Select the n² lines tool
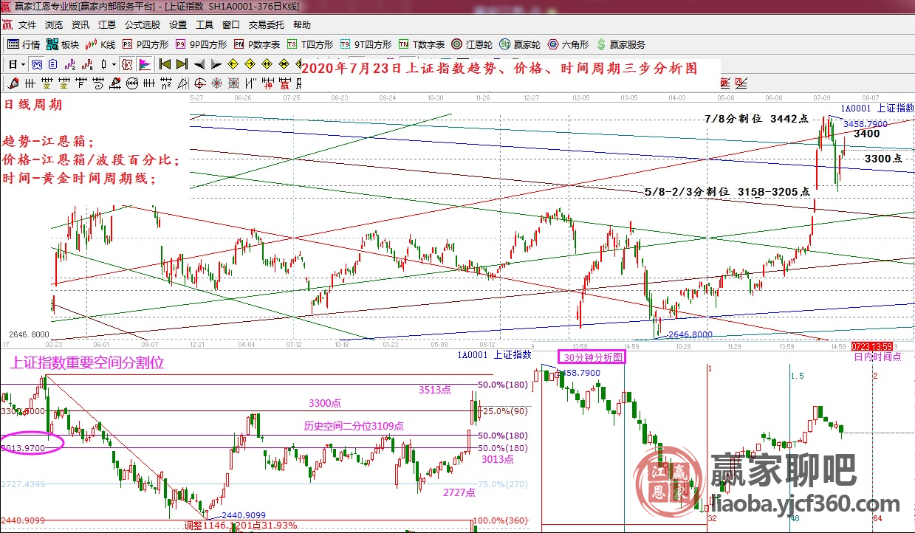915x533 pixels. 166,83
